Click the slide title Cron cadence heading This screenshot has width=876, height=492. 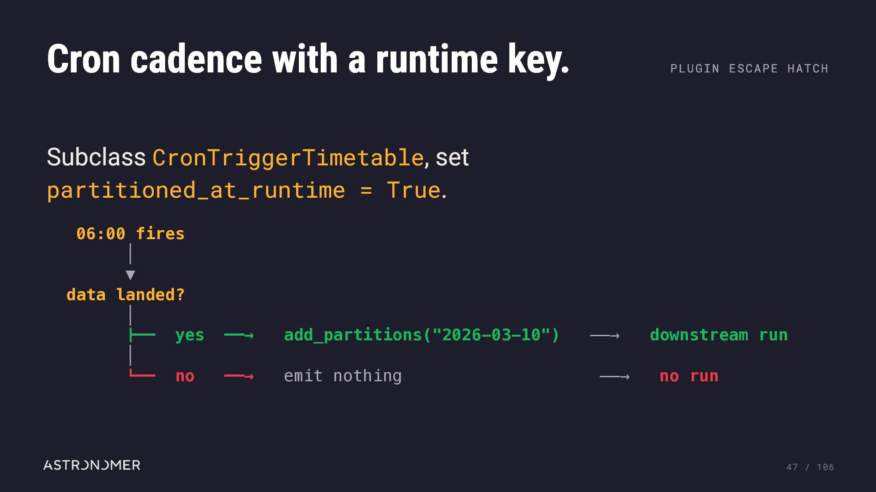(x=308, y=59)
